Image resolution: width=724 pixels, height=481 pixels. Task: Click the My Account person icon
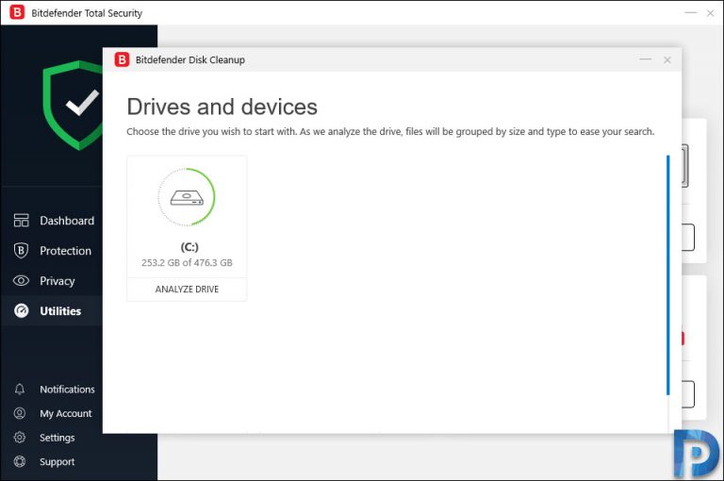[20, 413]
